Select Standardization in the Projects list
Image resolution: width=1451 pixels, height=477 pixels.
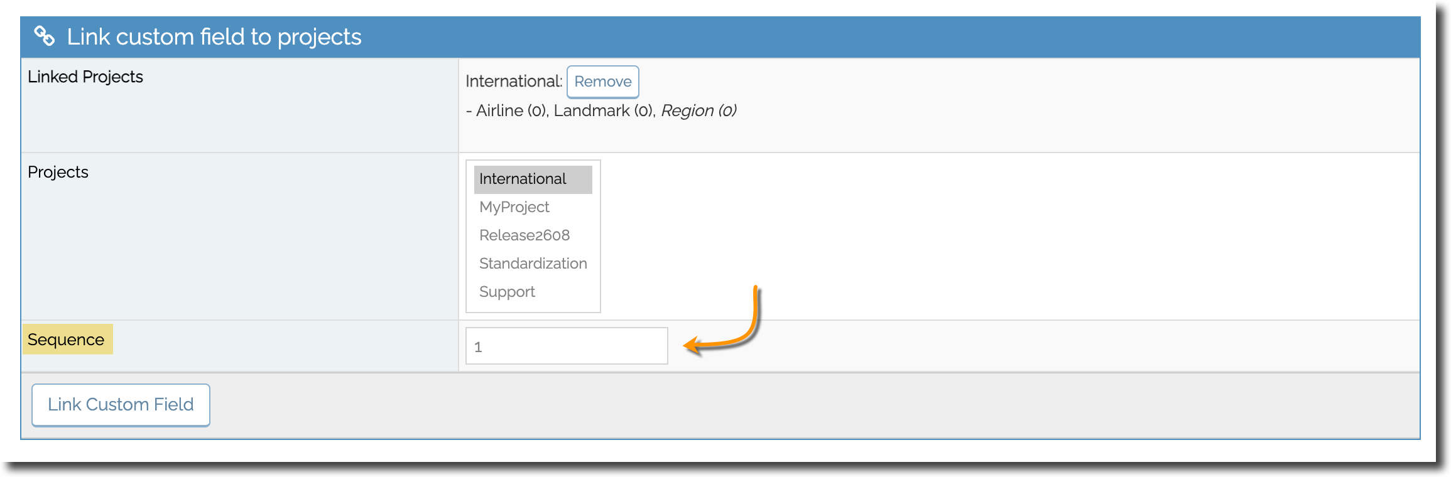tap(533, 264)
